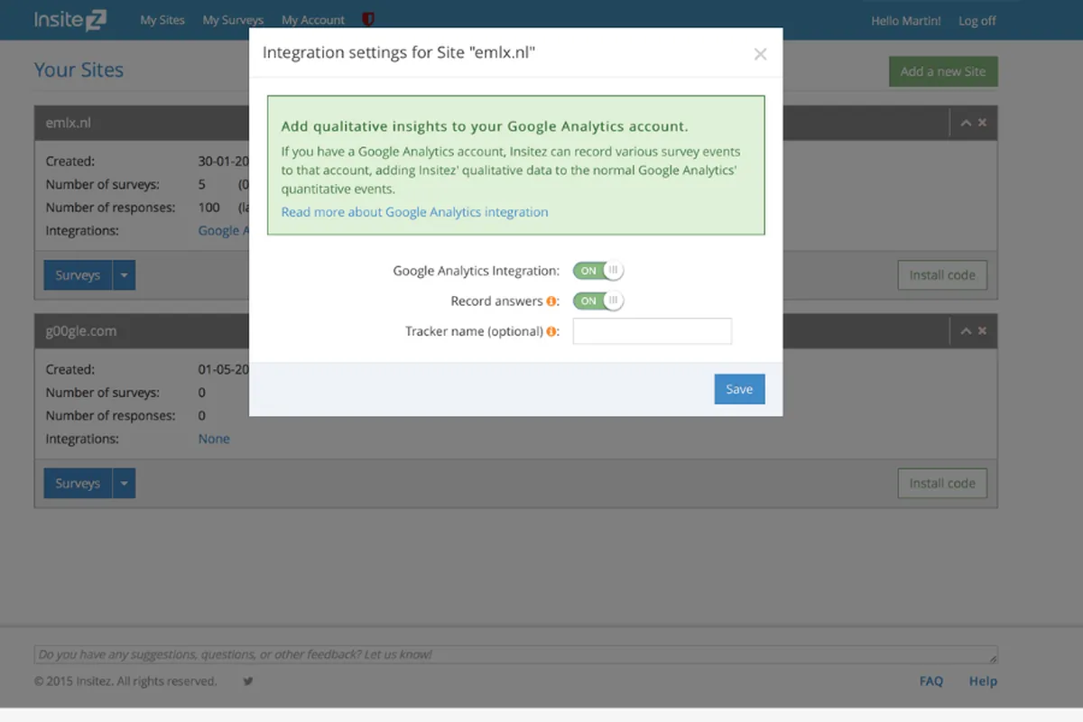Collapse the emlx.nl site panel
The image size is (1083, 722).
(x=966, y=123)
